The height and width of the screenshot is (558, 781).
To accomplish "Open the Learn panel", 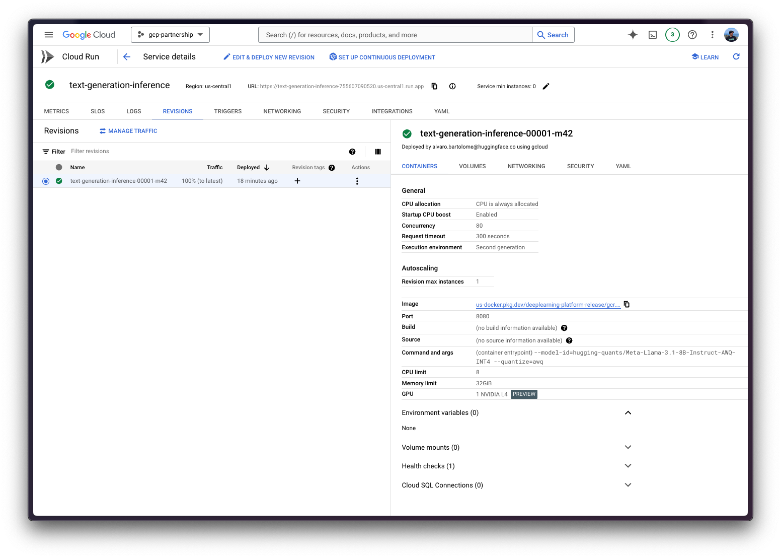I will 705,57.
